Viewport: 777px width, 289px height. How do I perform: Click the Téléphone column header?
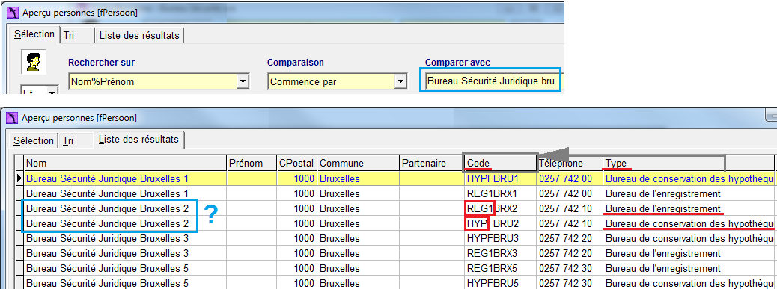point(570,163)
